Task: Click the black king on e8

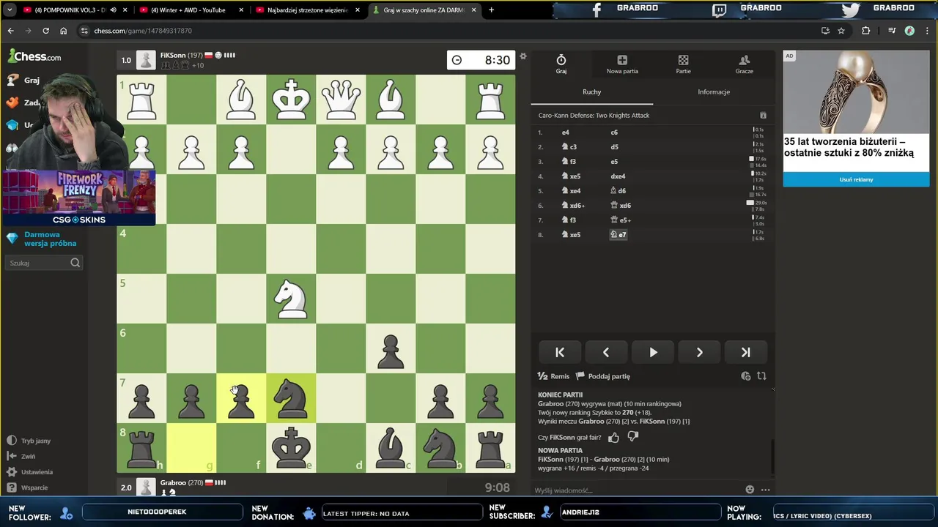Action: coord(291,448)
